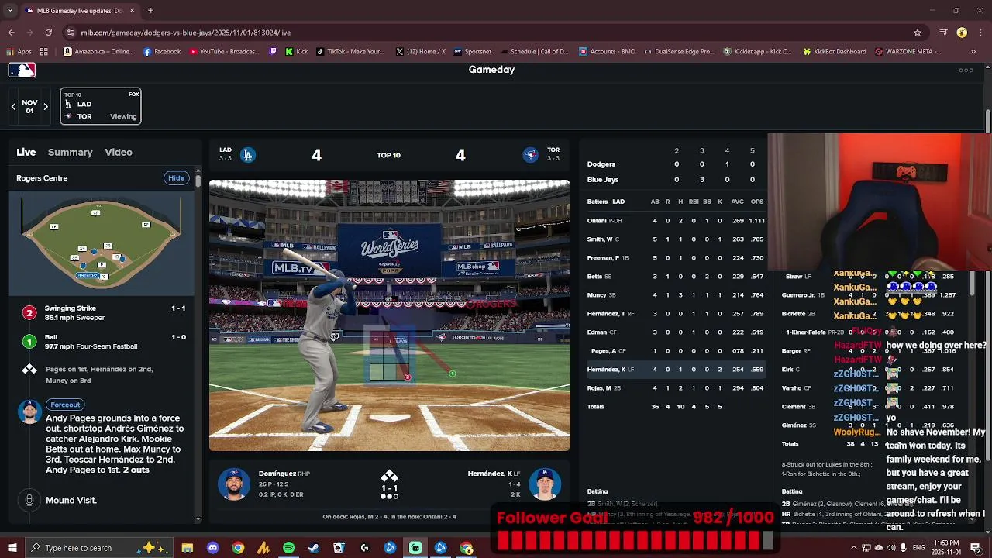Screen dimensions: 992x558
Task: Click the runners-on-base diamond icon in play feed
Action: click(x=29, y=370)
